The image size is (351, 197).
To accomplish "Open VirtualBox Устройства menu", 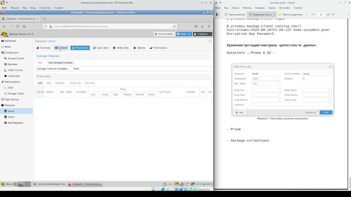I will [x=45, y=8].
